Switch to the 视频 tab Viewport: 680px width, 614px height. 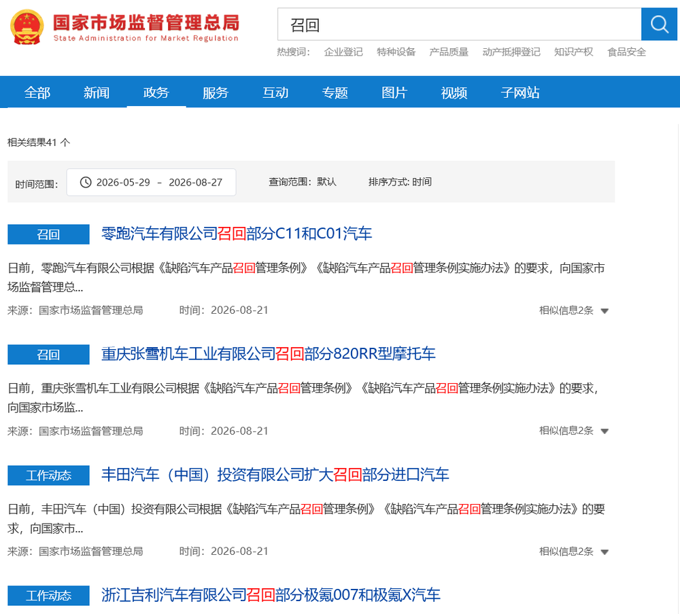(x=454, y=92)
